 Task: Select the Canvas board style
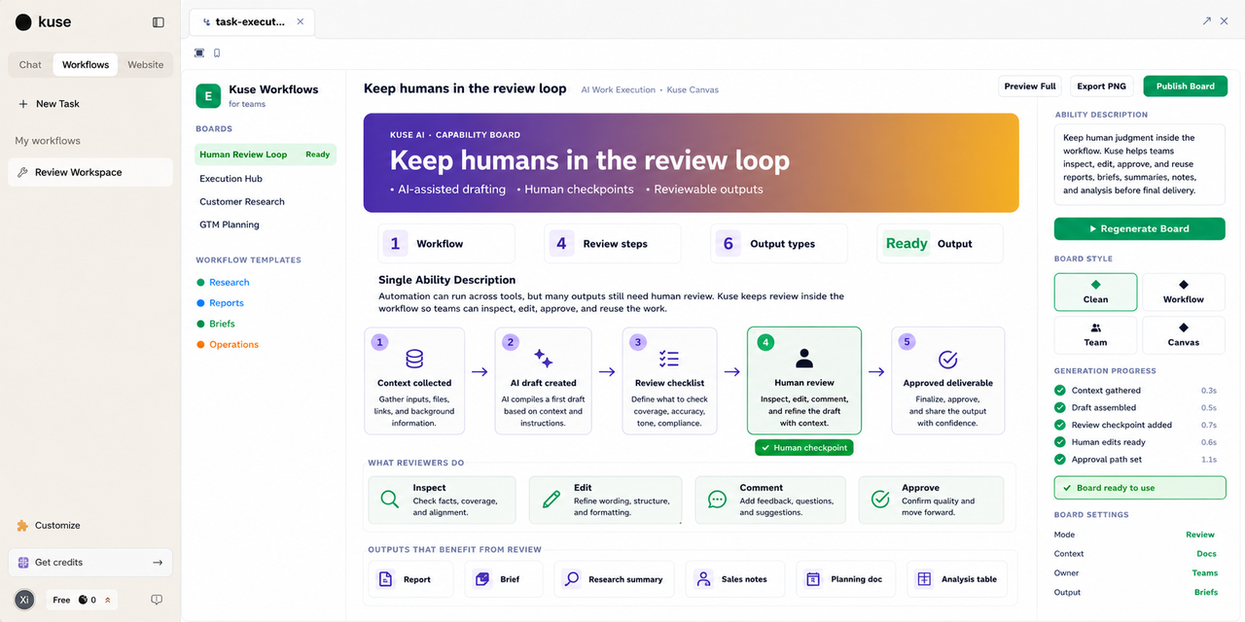(1183, 334)
